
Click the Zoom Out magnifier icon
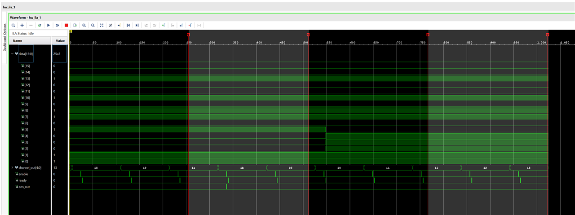tap(93, 25)
